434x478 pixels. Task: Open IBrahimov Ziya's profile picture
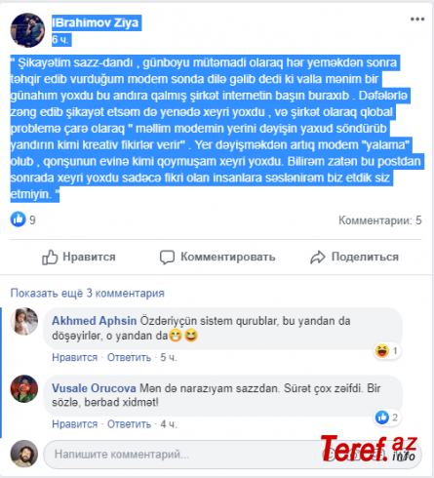(x=27, y=30)
